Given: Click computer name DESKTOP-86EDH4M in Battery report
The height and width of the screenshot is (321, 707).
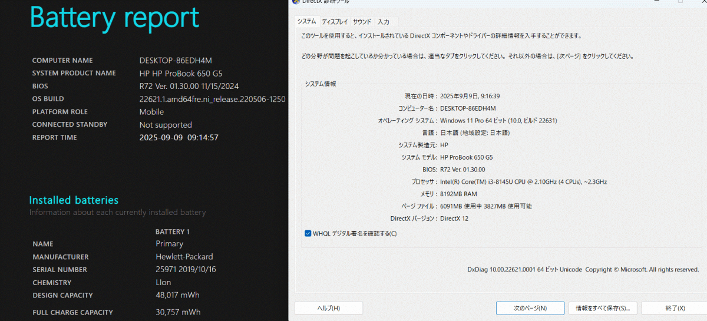Looking at the screenshot, I should coord(176,60).
